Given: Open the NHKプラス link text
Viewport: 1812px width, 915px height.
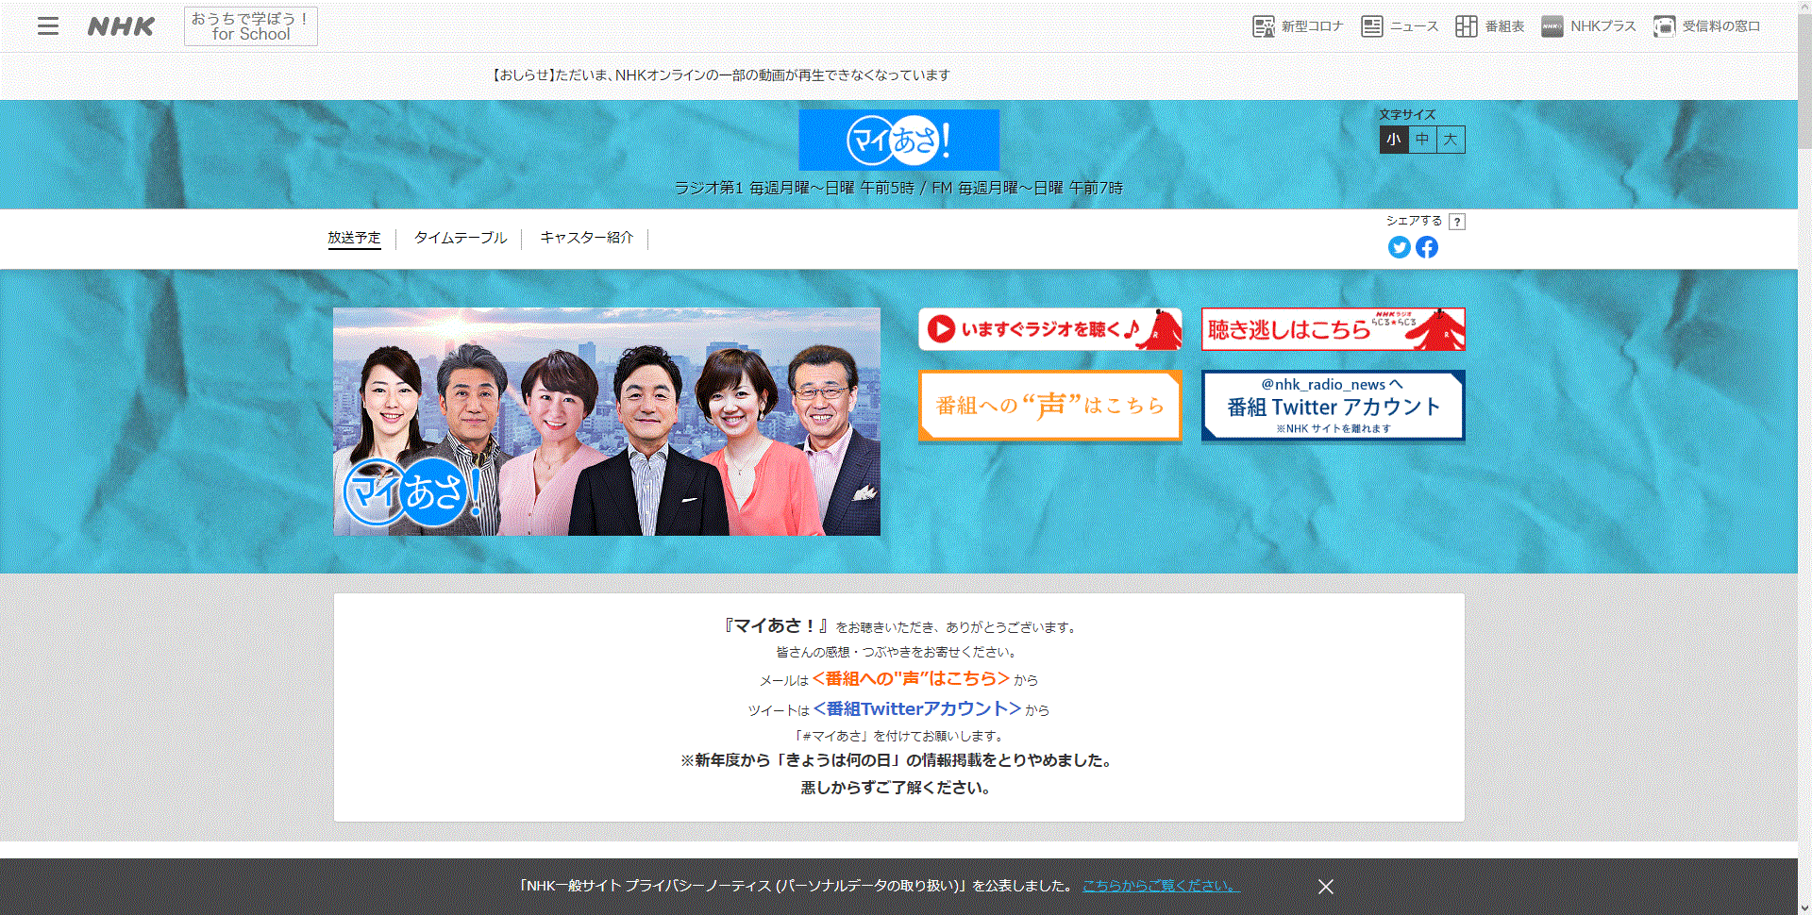Looking at the screenshot, I should point(1603,26).
